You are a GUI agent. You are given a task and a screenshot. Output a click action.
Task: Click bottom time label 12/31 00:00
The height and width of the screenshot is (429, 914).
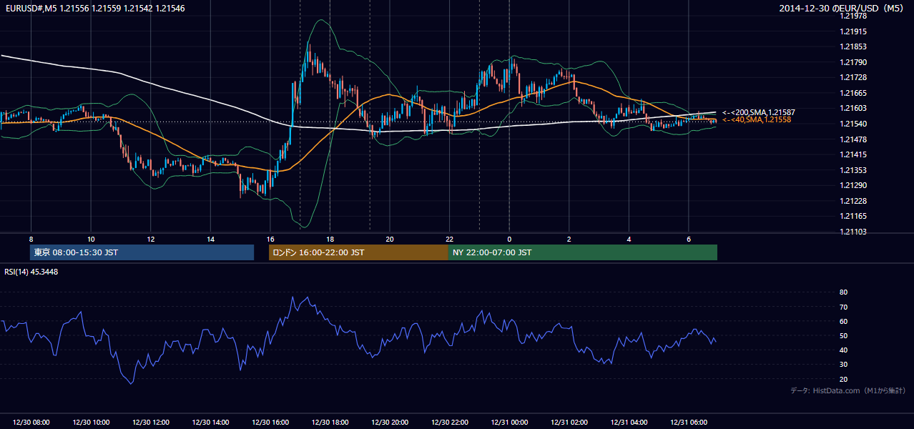tap(509, 423)
